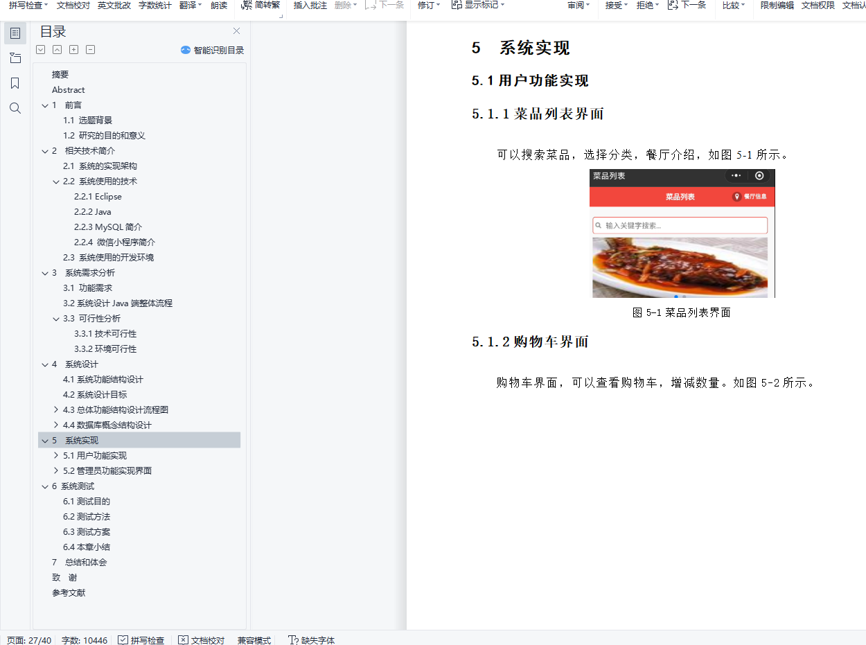866x645 pixels.
Task: Click the 智能识别目录 link text
Action: (219, 50)
